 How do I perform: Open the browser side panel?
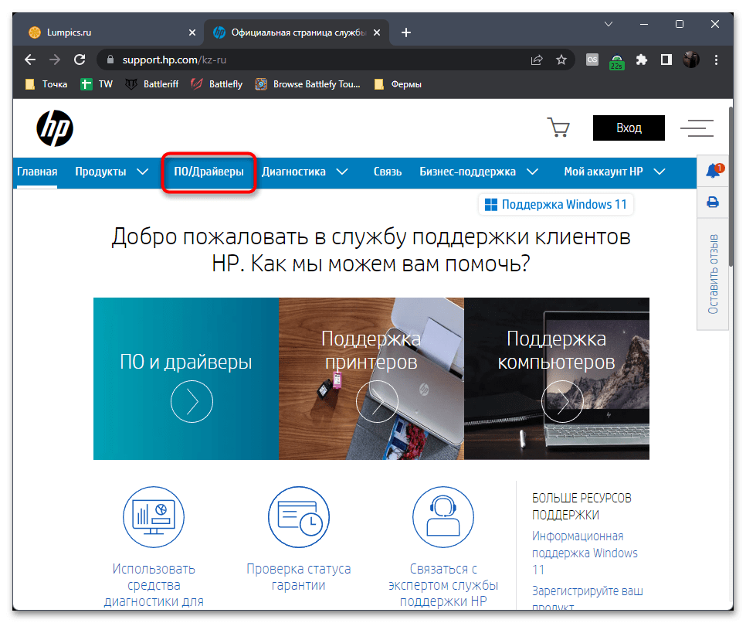[666, 60]
